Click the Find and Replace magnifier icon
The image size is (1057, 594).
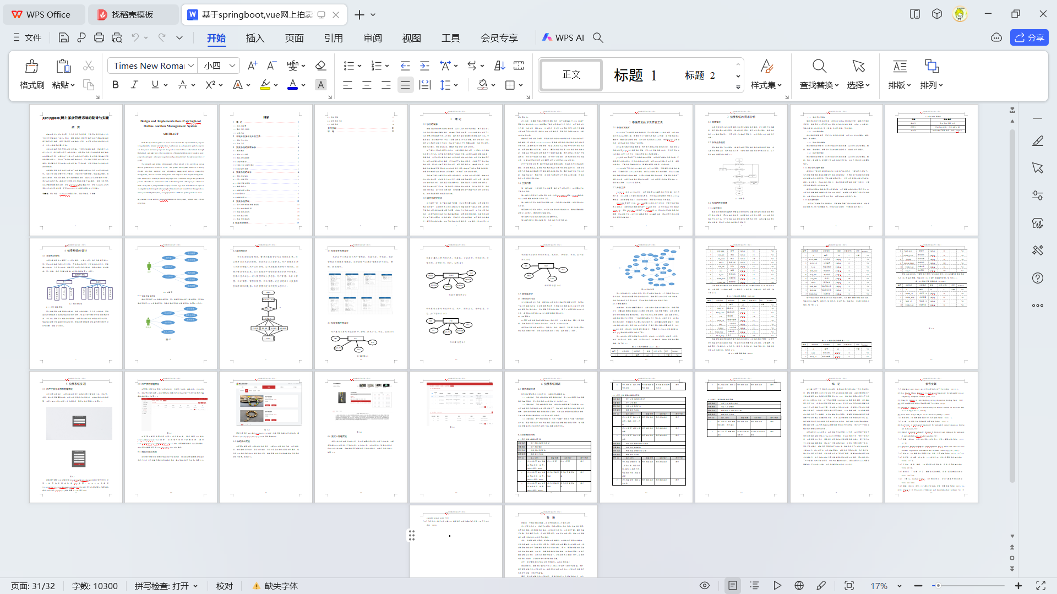point(819,67)
